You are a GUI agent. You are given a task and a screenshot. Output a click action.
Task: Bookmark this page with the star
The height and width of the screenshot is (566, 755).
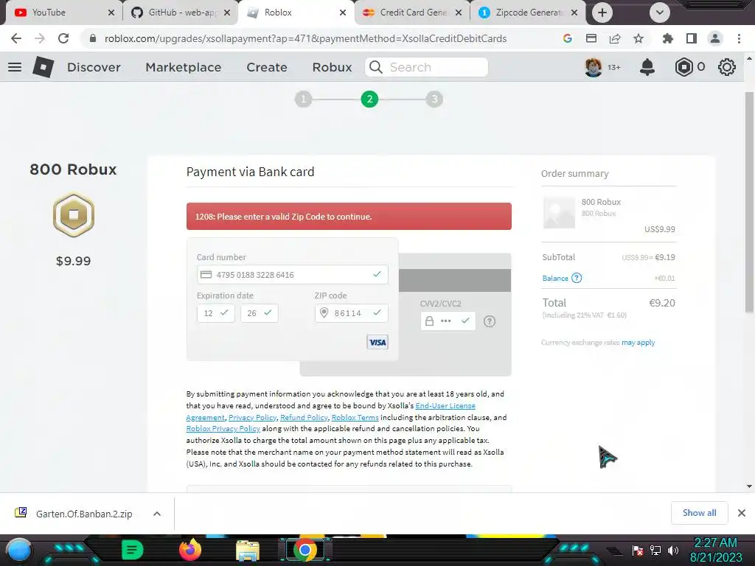point(639,38)
